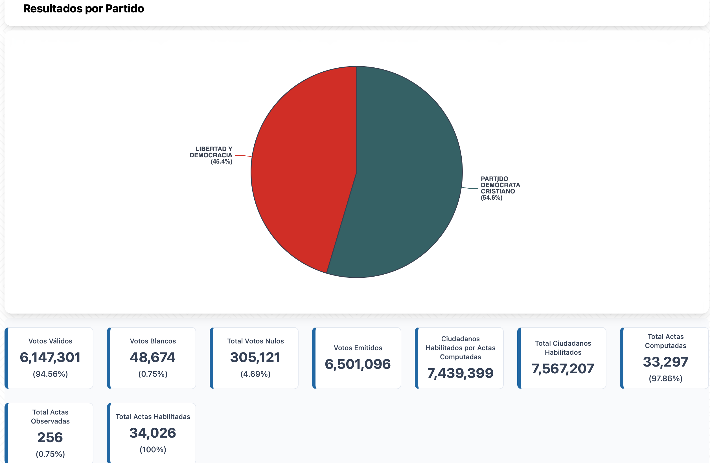Click the 34,026 actas habilitadas number

click(x=153, y=433)
